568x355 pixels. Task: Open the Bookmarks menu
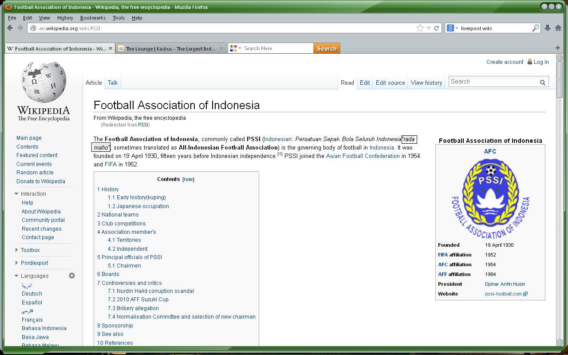click(93, 18)
